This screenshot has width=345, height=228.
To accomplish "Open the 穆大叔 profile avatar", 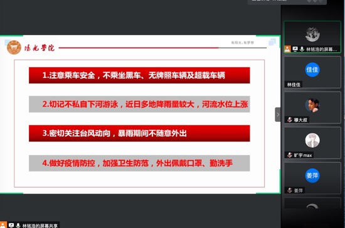I will click(x=312, y=105).
